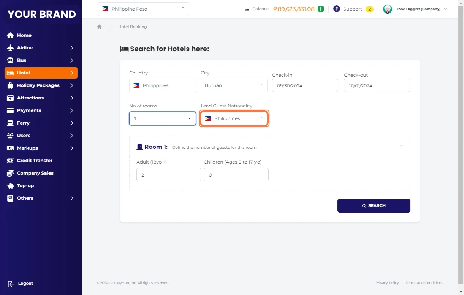Image resolution: width=464 pixels, height=295 pixels.
Task: Close Room 1 panel with X
Action: 401,147
